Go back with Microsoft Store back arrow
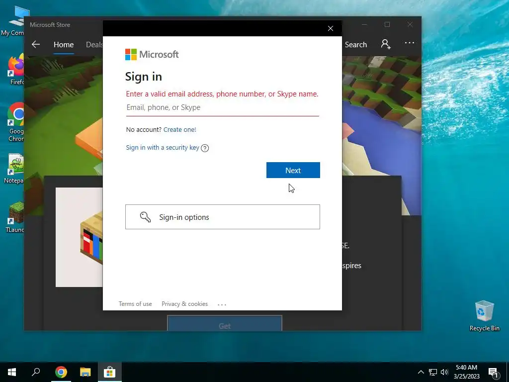Screen dimensions: 509x382 [x=36, y=44]
